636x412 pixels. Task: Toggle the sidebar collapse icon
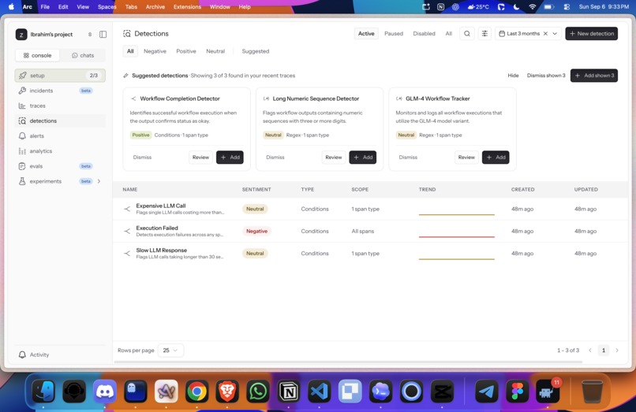[x=103, y=35]
